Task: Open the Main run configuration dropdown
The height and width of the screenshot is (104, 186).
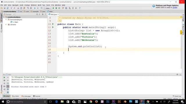Action: (x=48, y=8)
